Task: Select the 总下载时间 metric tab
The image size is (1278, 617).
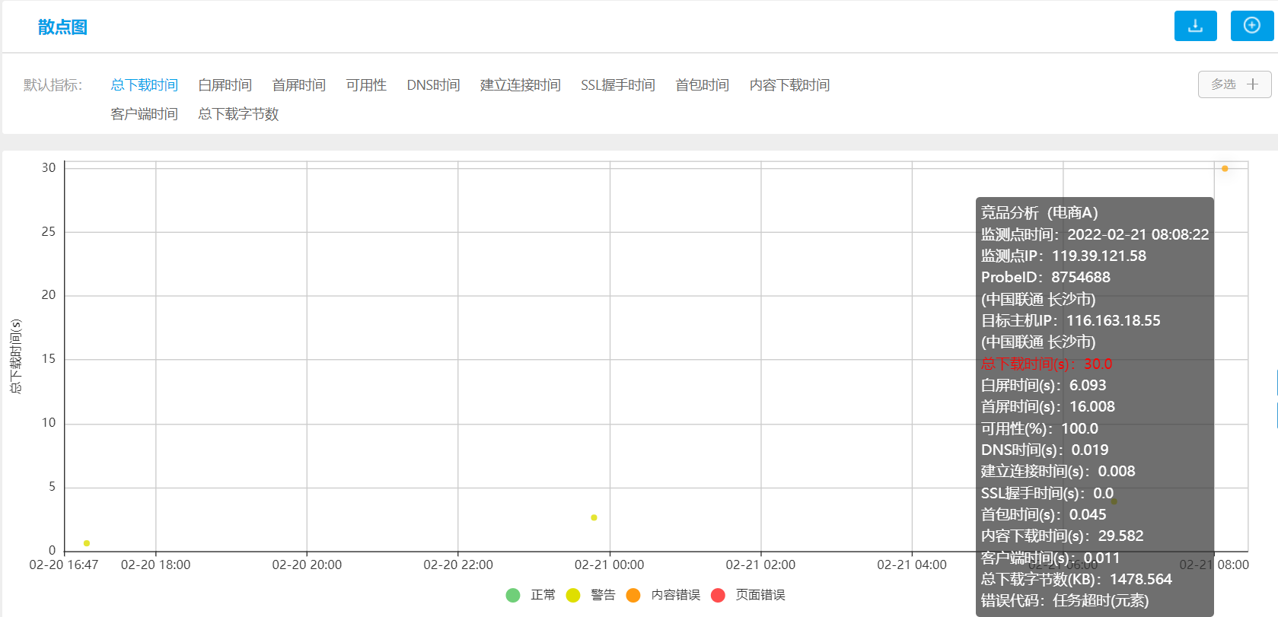Action: pos(144,85)
